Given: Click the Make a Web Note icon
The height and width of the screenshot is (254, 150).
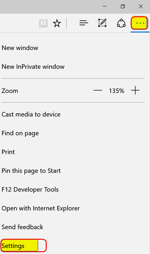Looking at the screenshot, I should (x=102, y=23).
